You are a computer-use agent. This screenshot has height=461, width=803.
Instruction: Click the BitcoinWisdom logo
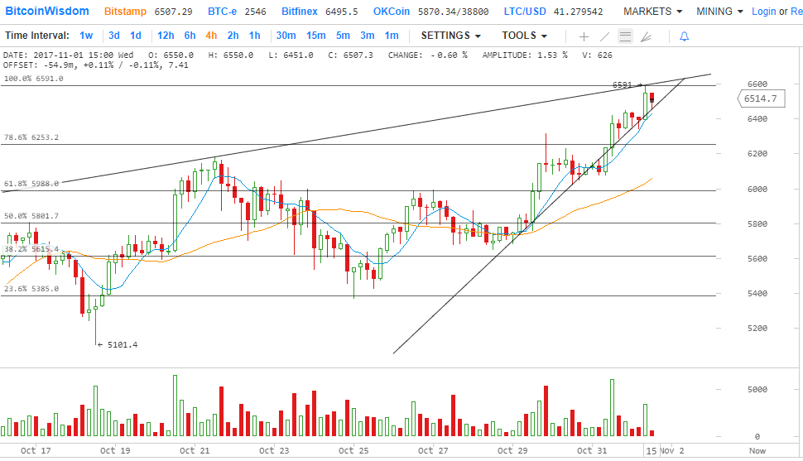click(45, 12)
